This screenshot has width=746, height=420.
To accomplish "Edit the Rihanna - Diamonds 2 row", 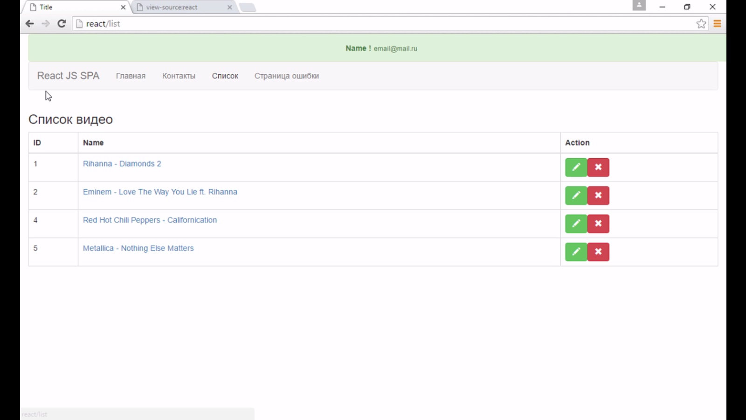I will click(576, 168).
